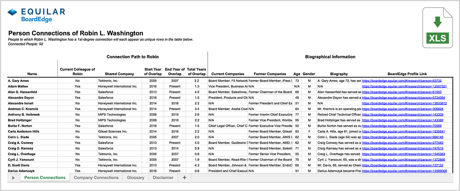This screenshot has height=191, width=460.
Task: Select name cell Darius Adamczyk
Action: (33, 171)
